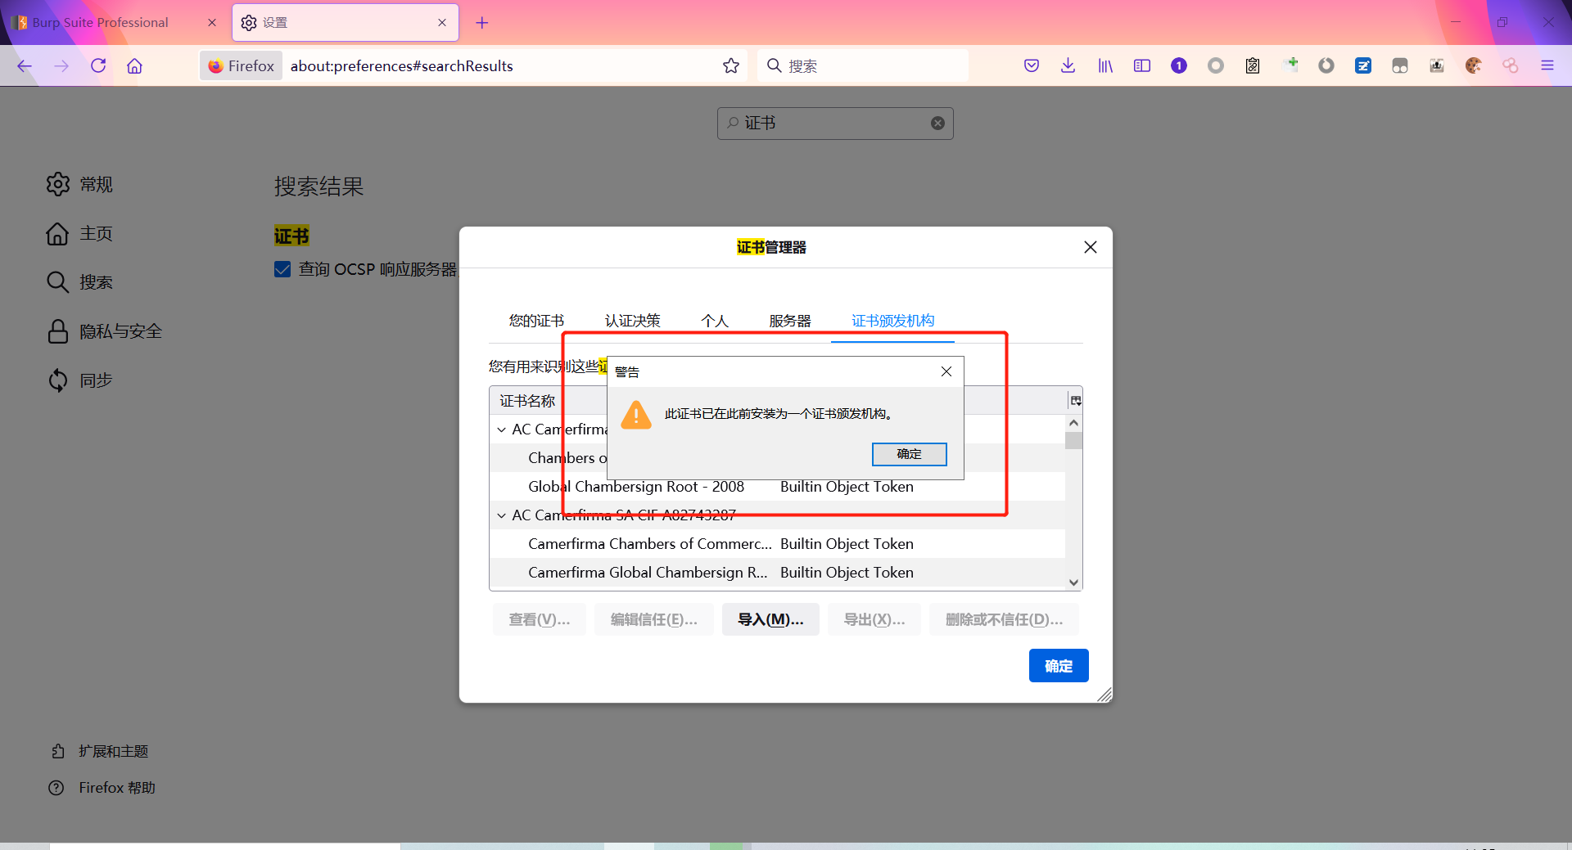Click the 证书 settings search field
Viewport: 1572px width, 850px height.
point(833,123)
